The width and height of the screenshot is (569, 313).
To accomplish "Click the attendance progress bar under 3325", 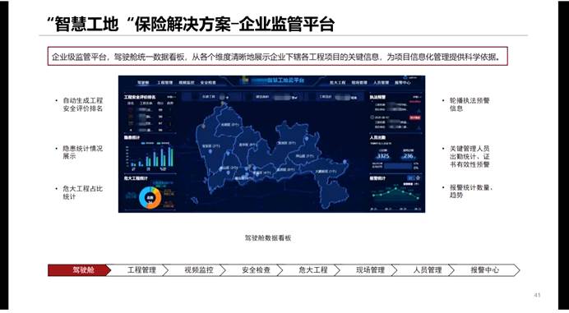I will click(x=398, y=166).
